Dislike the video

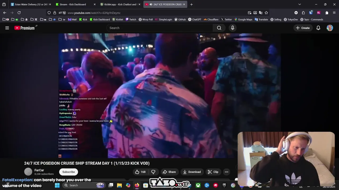153,172
